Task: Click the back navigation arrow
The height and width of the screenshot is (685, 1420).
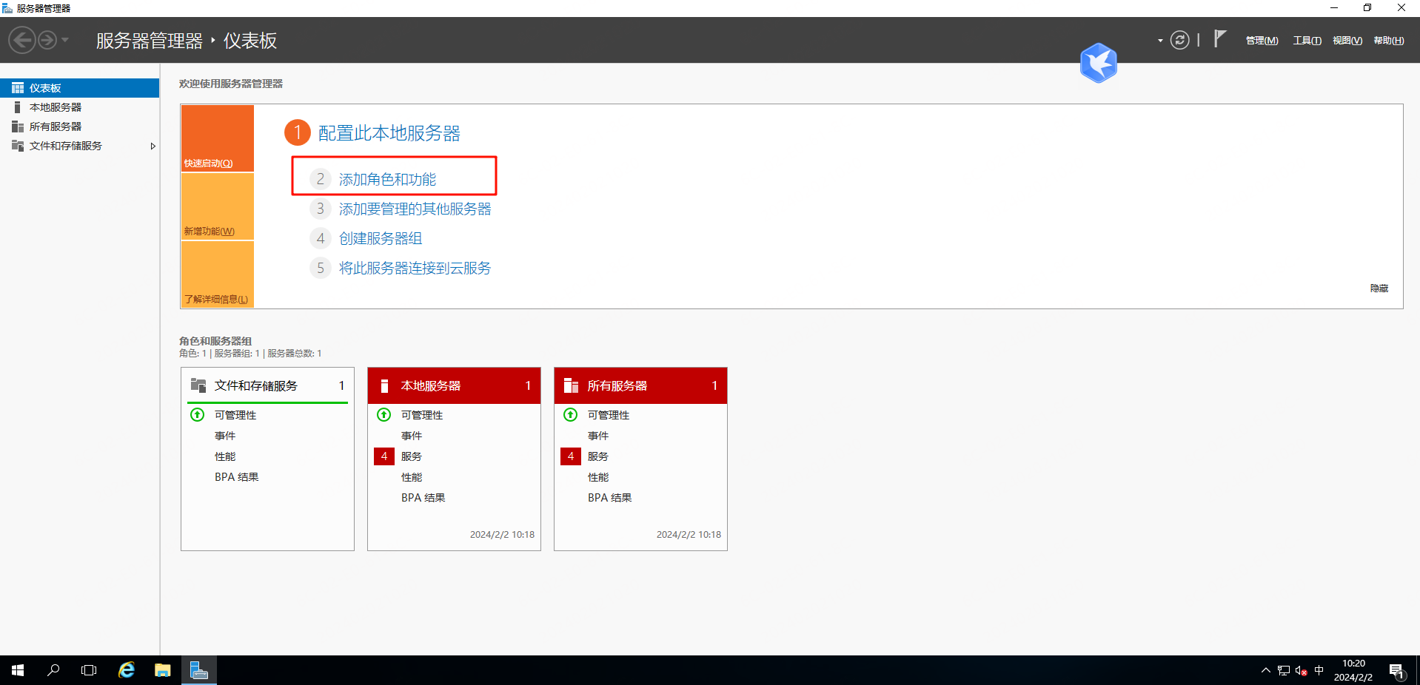Action: 22,40
